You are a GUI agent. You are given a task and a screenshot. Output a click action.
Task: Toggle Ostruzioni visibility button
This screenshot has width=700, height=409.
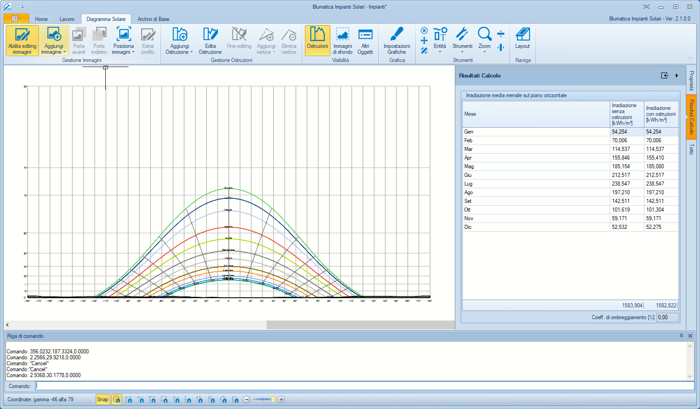coord(317,41)
